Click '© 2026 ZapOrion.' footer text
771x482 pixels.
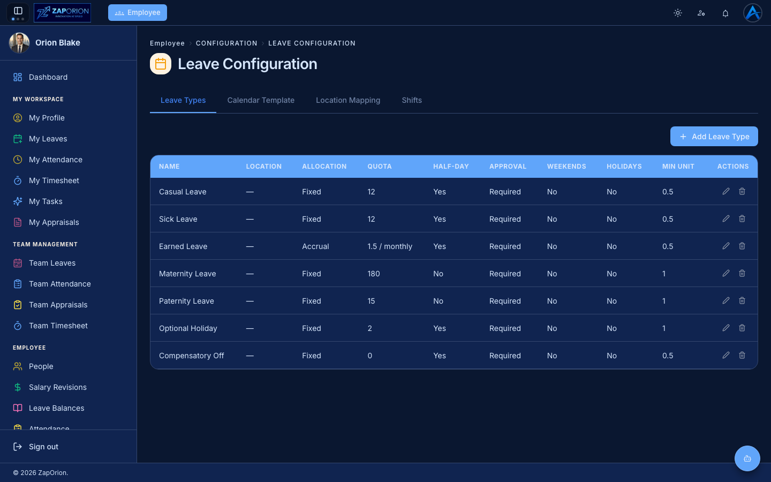click(x=41, y=473)
